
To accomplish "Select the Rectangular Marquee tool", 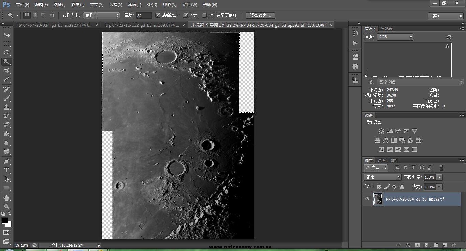I will point(6,44).
